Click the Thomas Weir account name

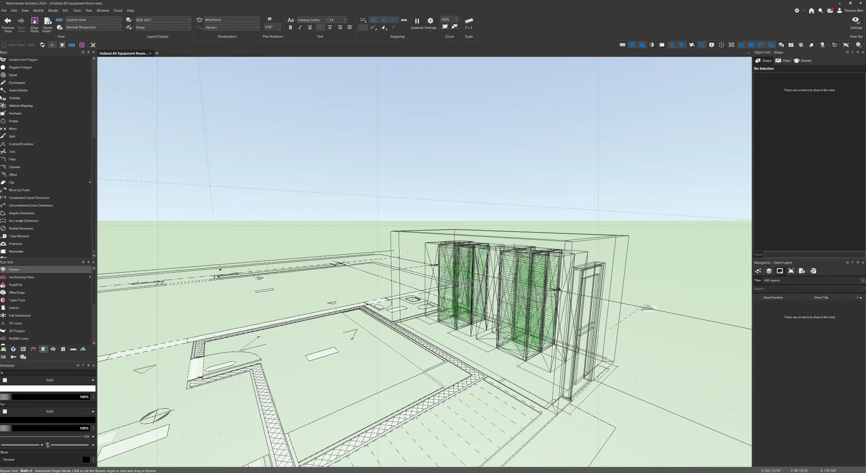[853, 10]
